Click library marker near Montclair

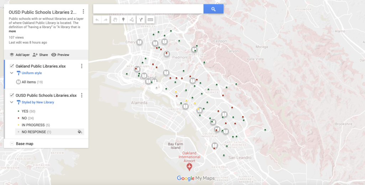[194, 49]
